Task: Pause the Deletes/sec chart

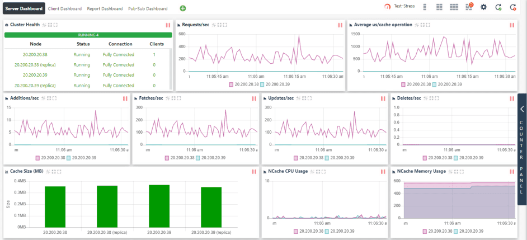Action: coord(512,98)
